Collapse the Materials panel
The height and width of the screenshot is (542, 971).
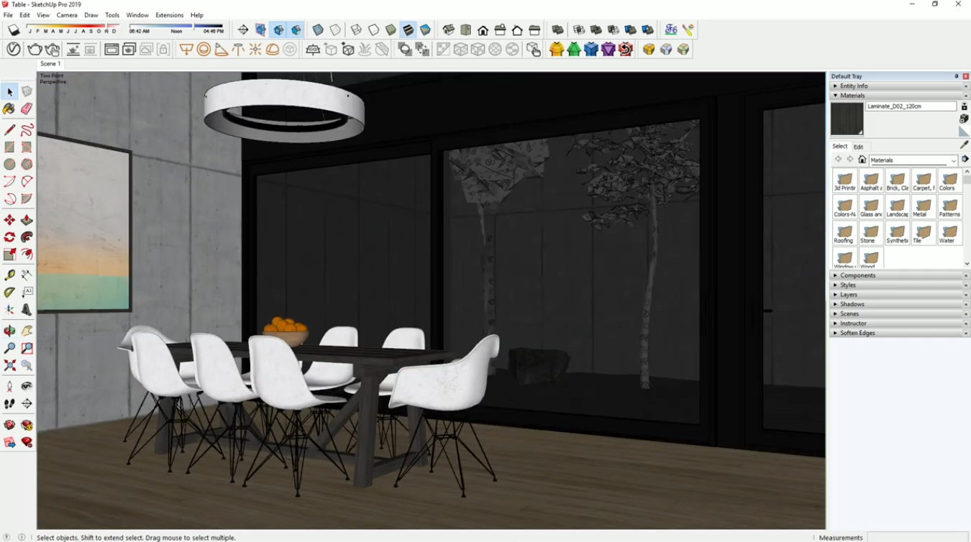click(x=852, y=96)
